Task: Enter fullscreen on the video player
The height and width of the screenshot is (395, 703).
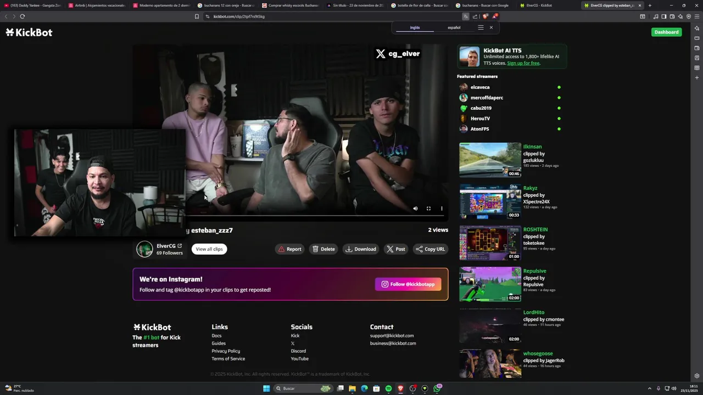Action: pos(428,208)
